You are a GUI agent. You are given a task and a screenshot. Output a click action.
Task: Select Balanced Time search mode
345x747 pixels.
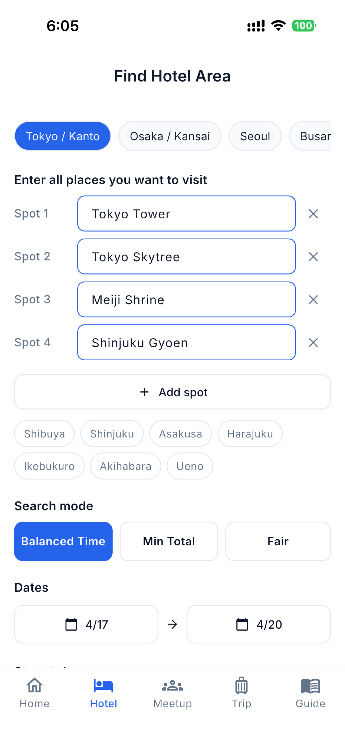coord(63,541)
